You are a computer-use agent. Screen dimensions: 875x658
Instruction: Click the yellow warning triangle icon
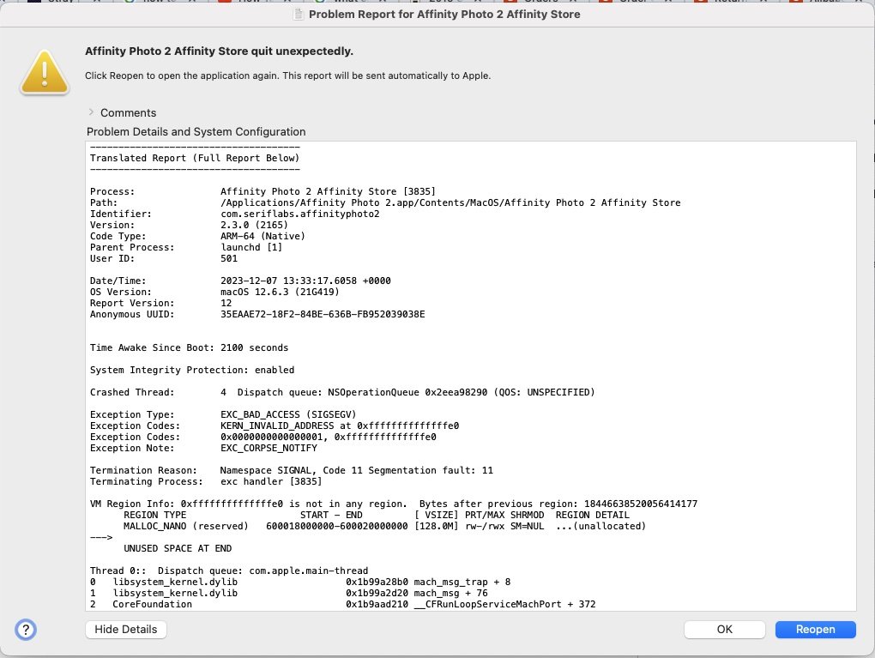coord(45,73)
